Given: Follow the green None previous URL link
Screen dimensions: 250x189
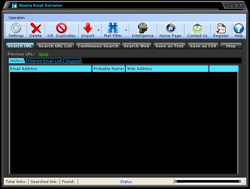Looking at the screenshot, I should tap(43, 54).
